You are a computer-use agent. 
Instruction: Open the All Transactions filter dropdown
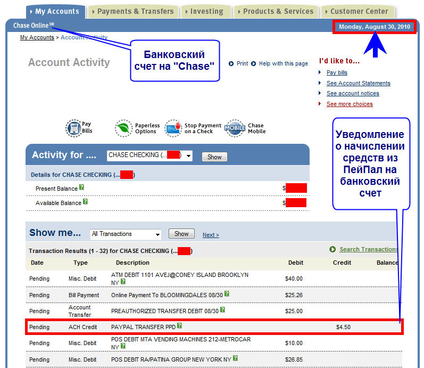(x=126, y=234)
